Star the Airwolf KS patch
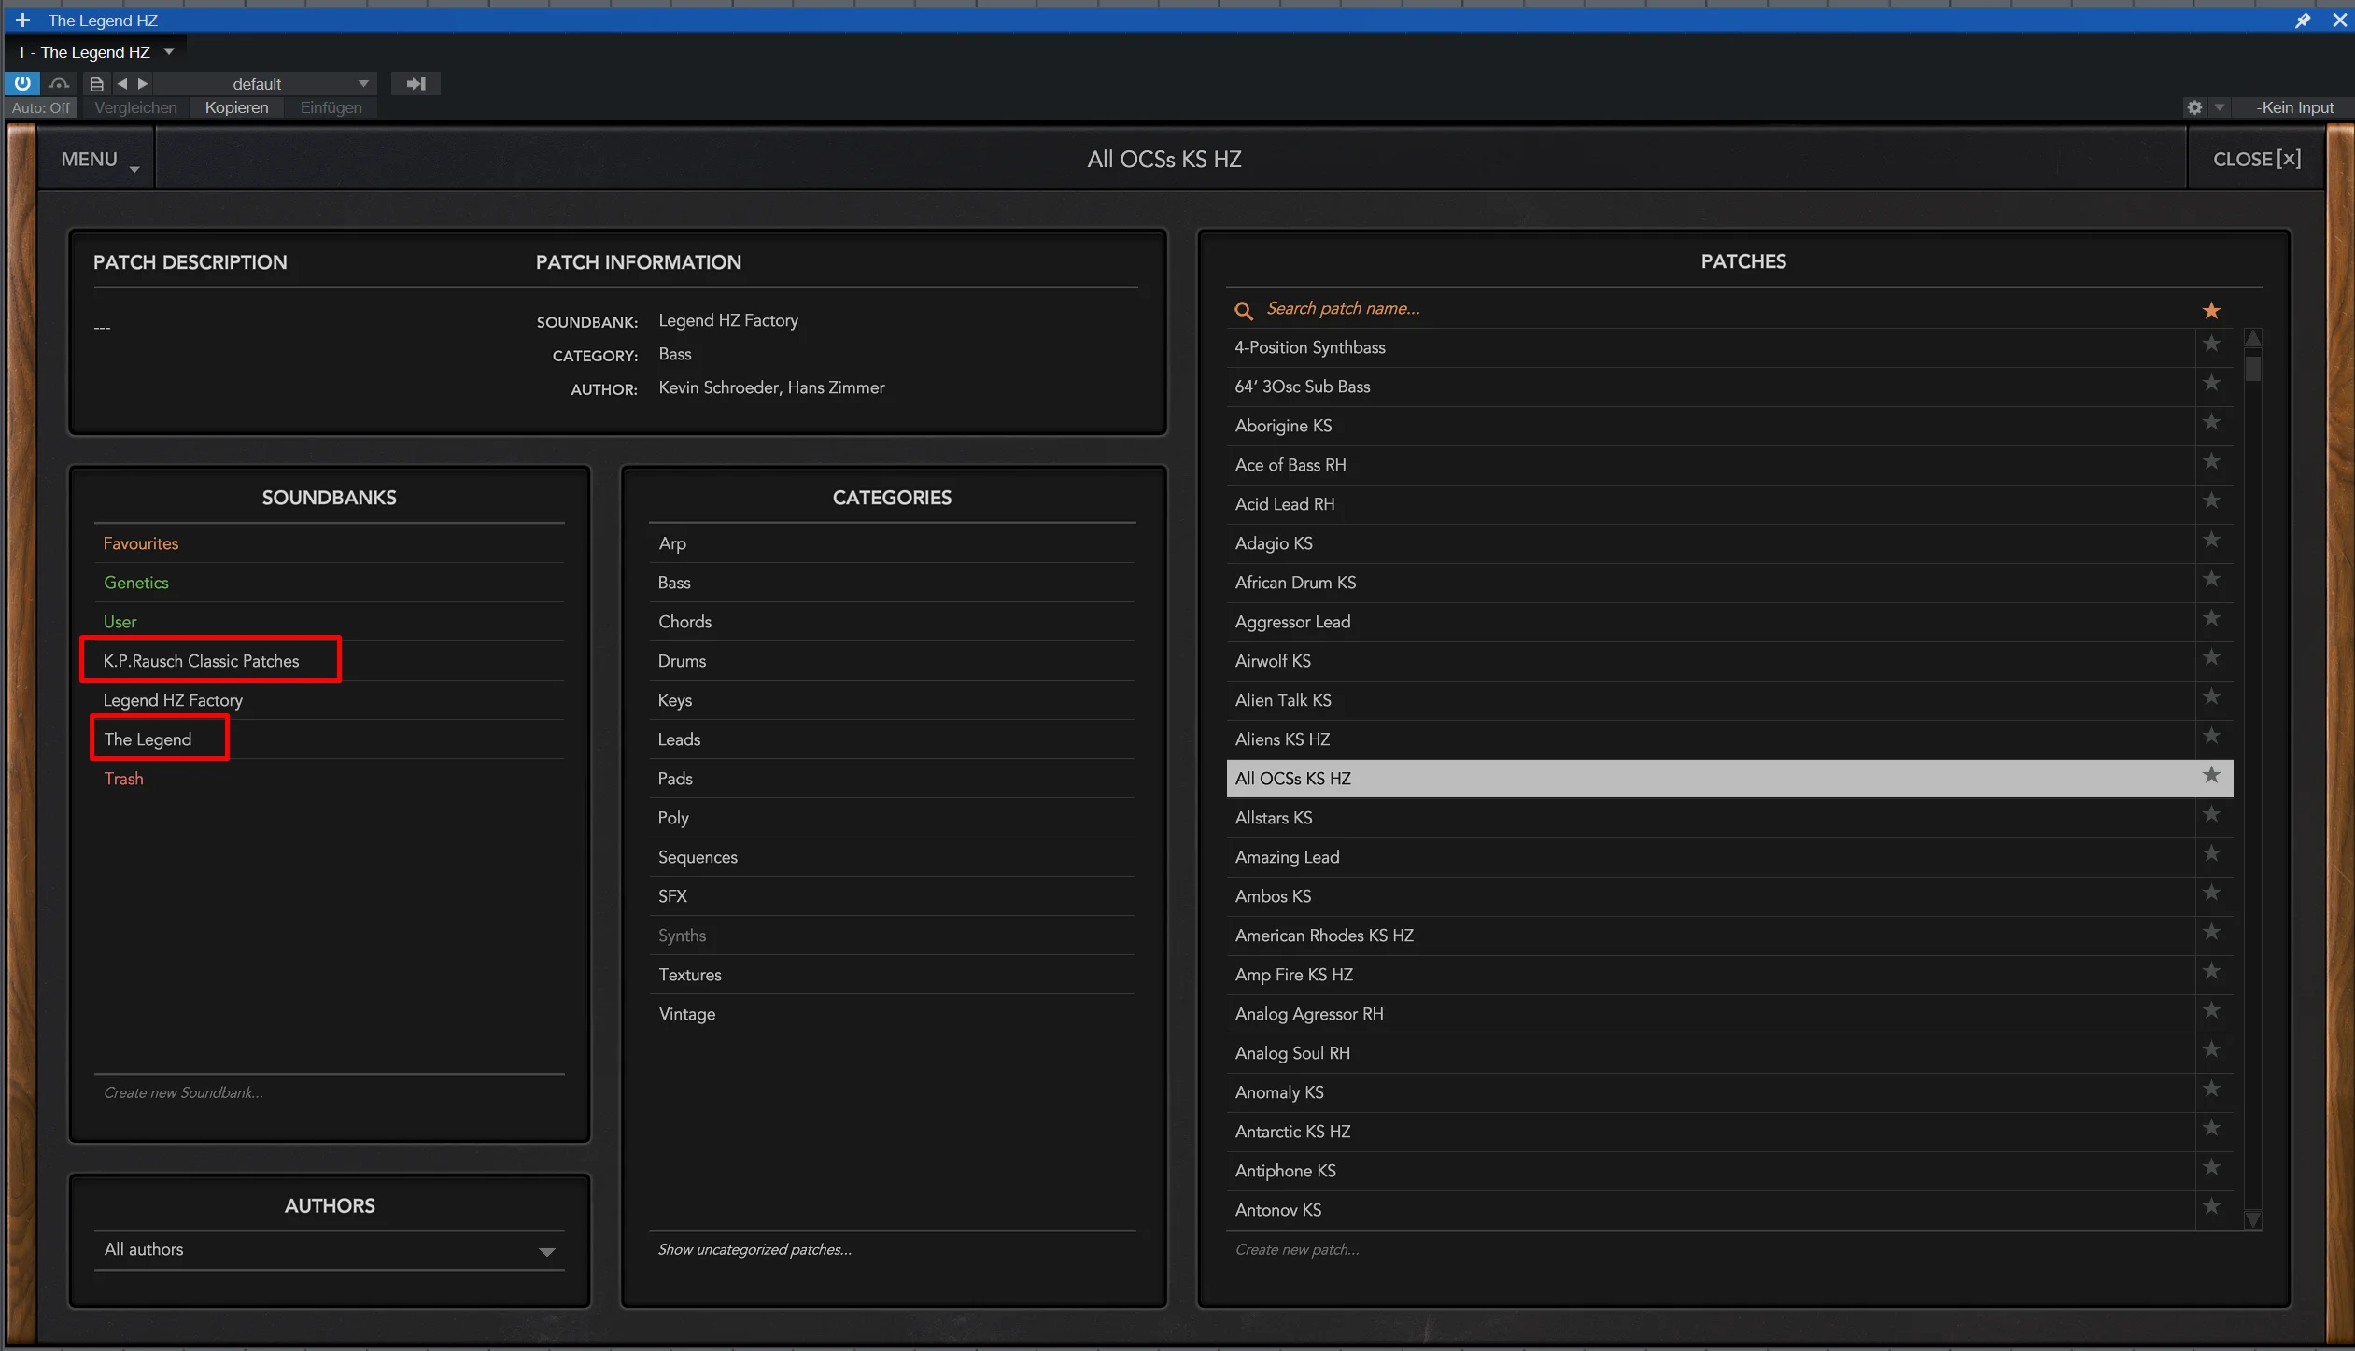The width and height of the screenshot is (2355, 1351). [2211, 658]
